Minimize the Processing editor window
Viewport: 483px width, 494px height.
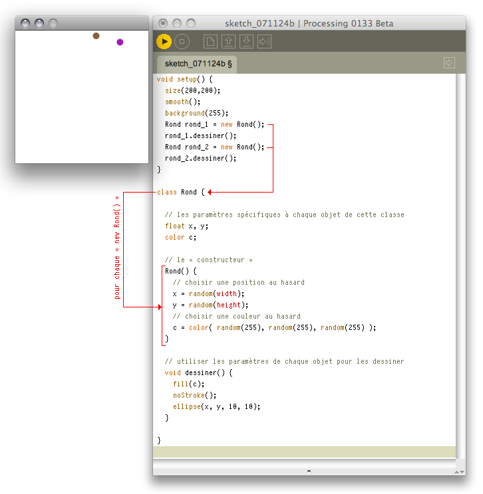point(177,23)
